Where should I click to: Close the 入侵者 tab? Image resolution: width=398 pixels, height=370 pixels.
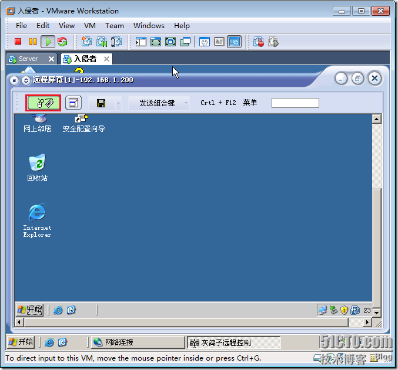pos(107,59)
